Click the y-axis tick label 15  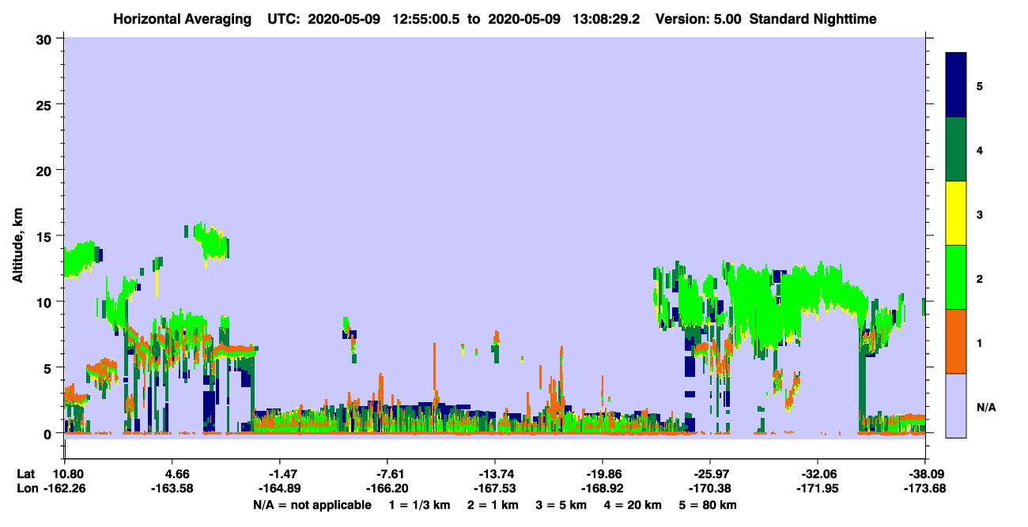(x=46, y=235)
